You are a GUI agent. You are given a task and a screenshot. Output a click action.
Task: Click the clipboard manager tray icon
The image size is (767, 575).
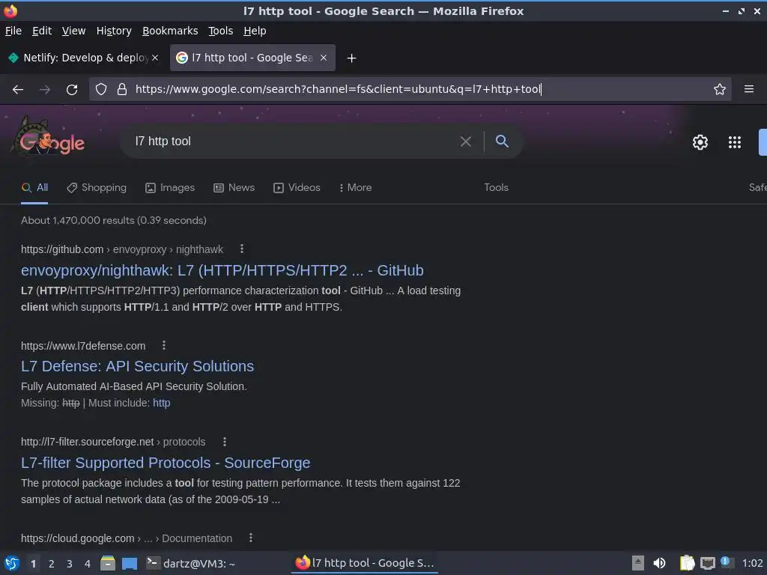coord(687,563)
